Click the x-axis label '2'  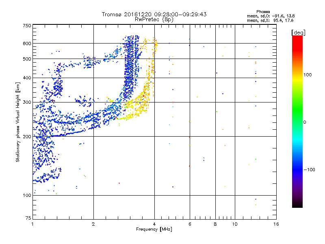pyautogui.click(x=93, y=224)
